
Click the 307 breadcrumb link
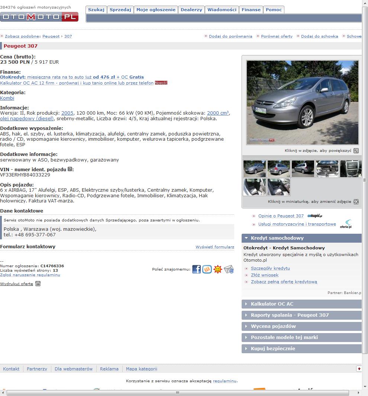point(68,36)
